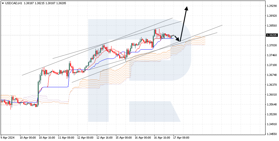The height and width of the screenshot is (141, 279).
Task: Click the 1.35640 price axis label
Action: (272, 105)
